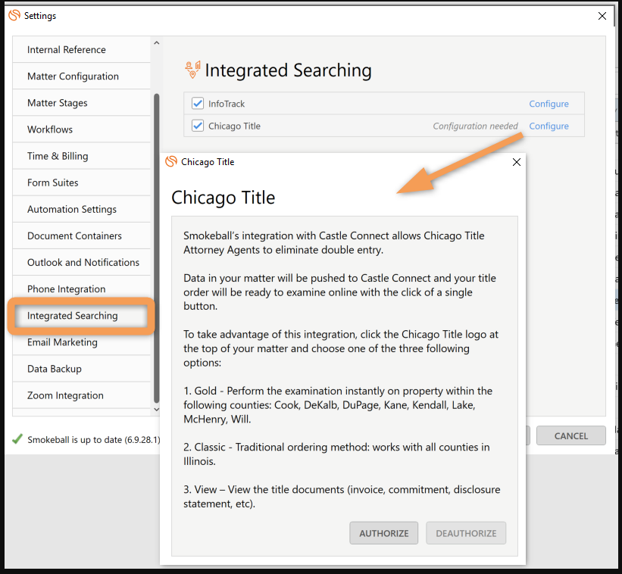This screenshot has width=622, height=574.
Task: Open Matter Stages settings
Action: pos(81,103)
